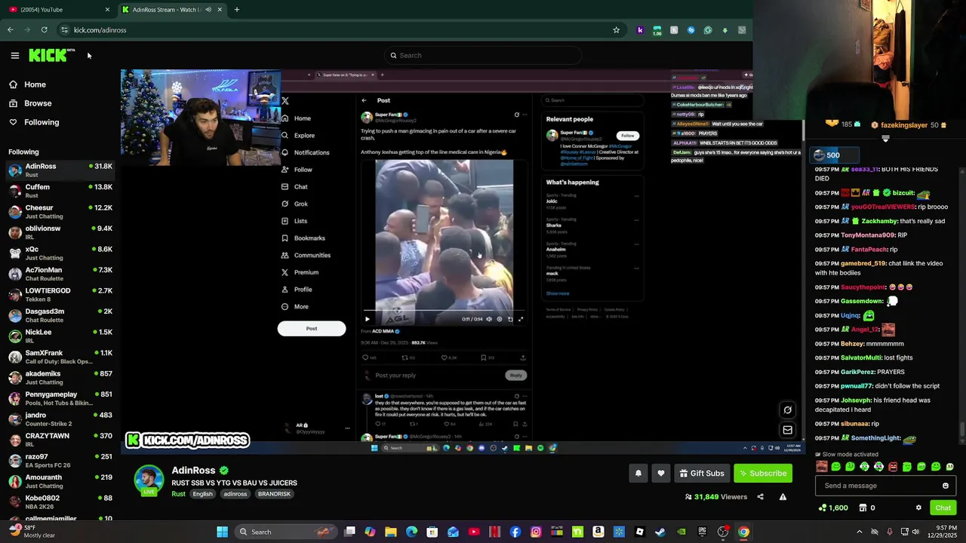Select the first quick emote in chat
This screenshot has width=966, height=543.
(821, 467)
